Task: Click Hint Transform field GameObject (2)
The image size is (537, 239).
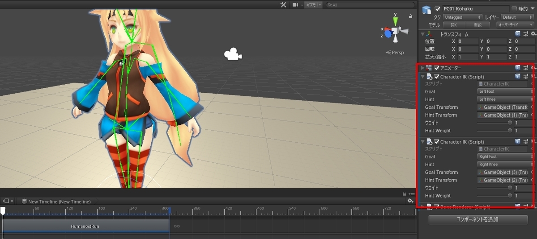Action: [503, 180]
